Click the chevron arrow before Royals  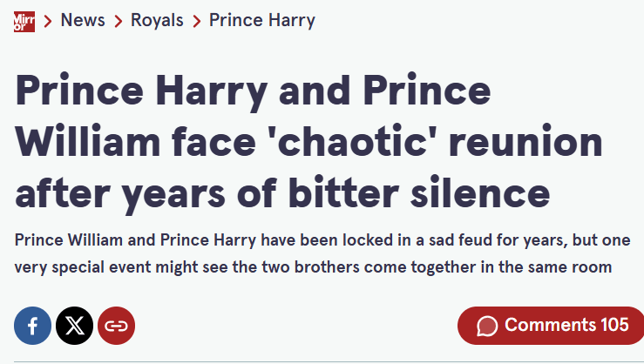[119, 21]
